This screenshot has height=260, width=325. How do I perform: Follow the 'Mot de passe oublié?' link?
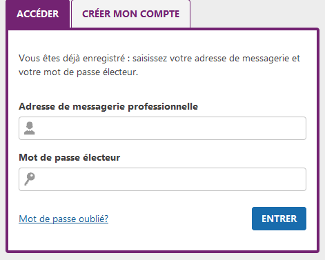tap(63, 219)
